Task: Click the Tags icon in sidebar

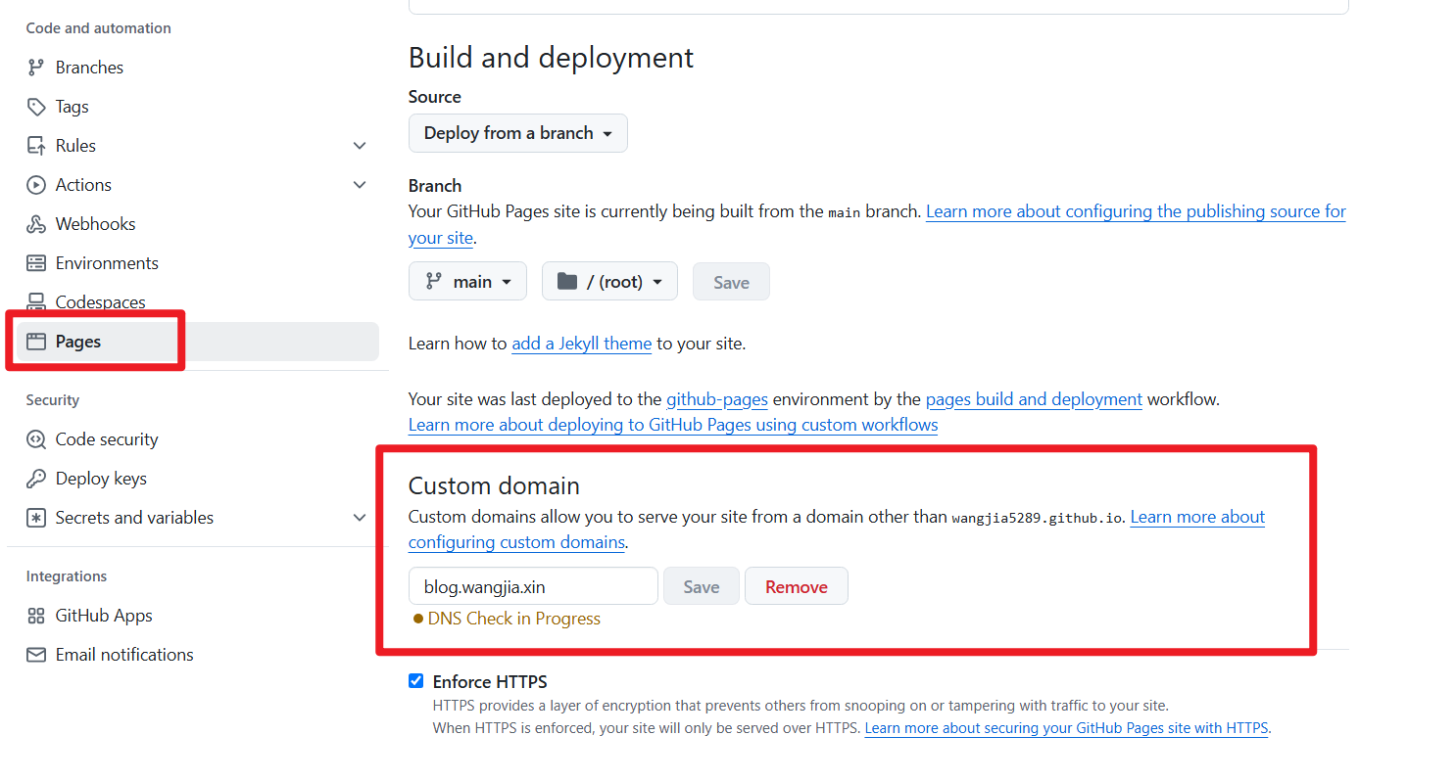Action: pos(36,107)
